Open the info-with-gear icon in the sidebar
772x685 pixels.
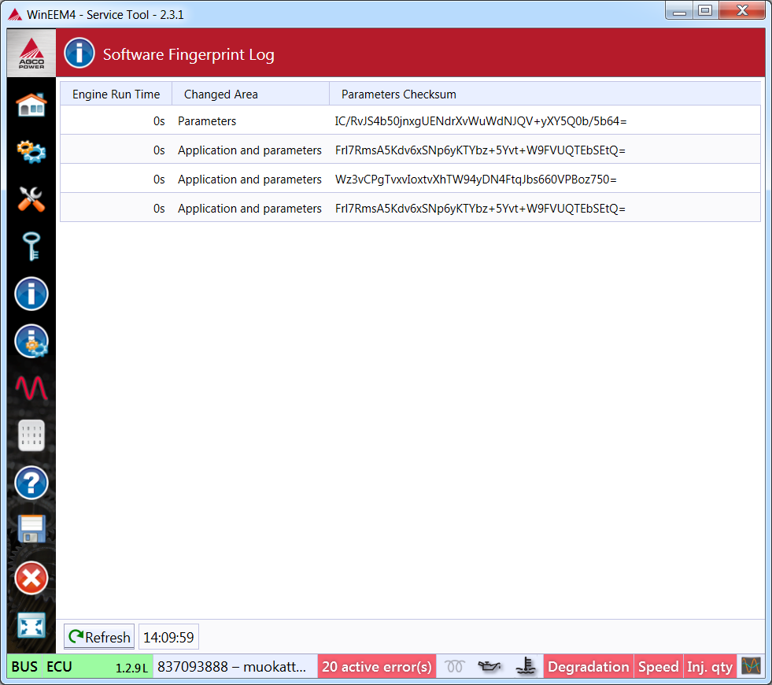tap(31, 341)
